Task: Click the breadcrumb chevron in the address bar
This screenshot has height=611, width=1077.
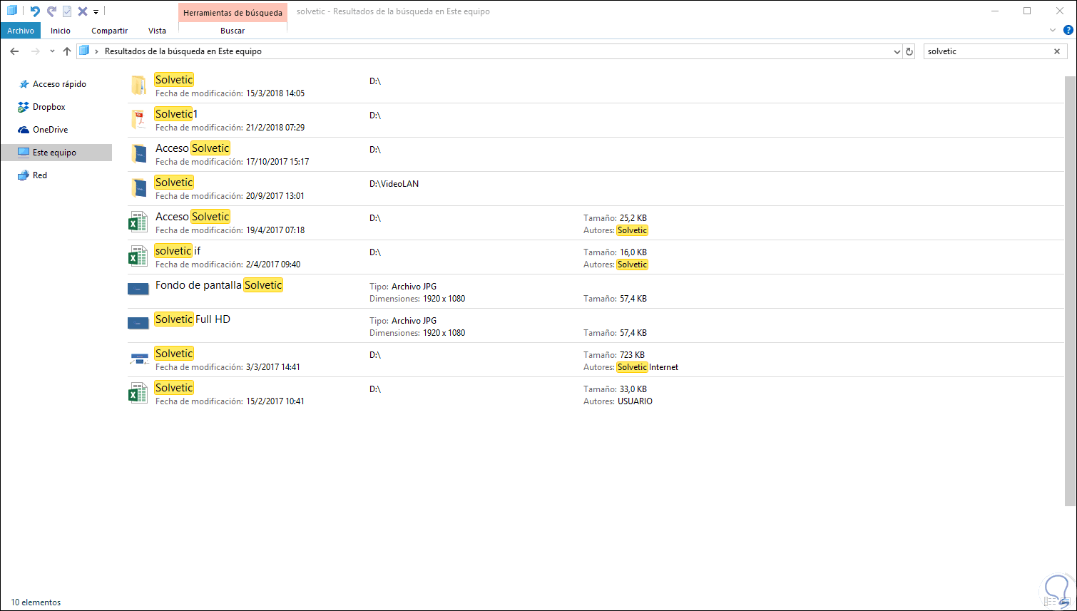Action: click(x=97, y=51)
